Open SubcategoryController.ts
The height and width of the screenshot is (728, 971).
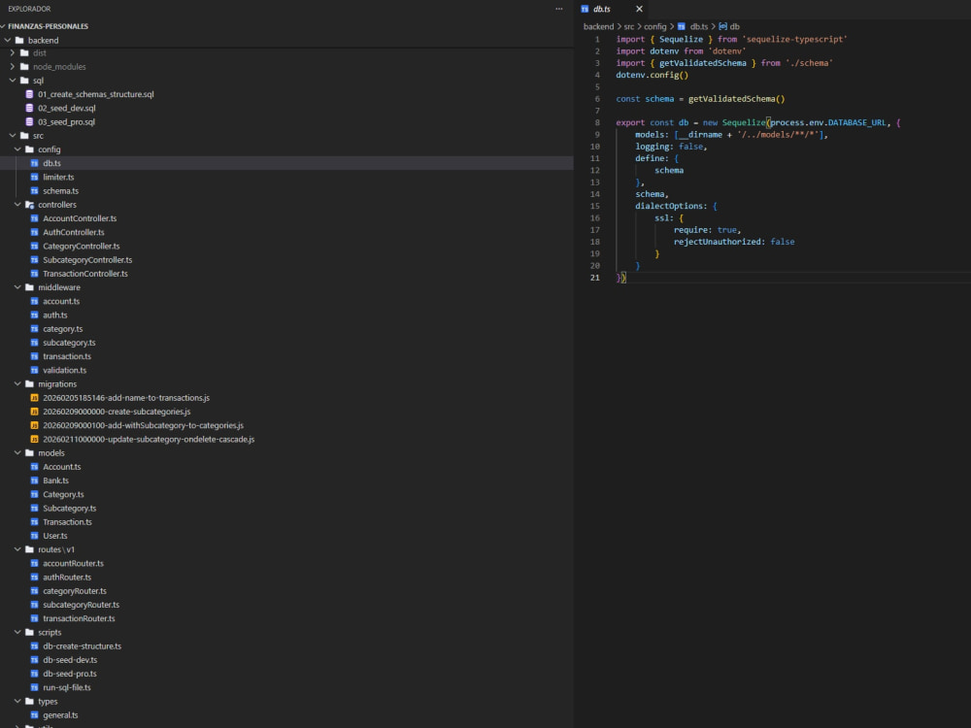pos(87,260)
